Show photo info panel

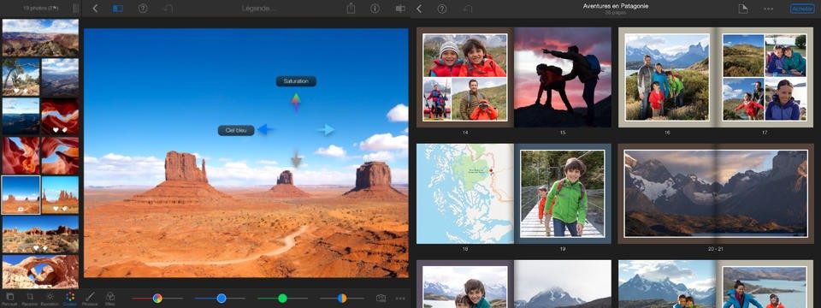tap(375, 9)
